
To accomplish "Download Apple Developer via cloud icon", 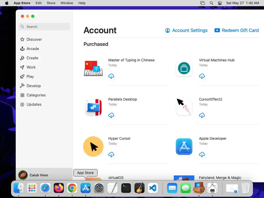I will click(202, 155).
